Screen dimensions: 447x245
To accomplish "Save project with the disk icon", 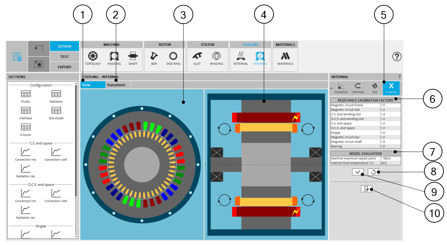I will [x=17, y=56].
